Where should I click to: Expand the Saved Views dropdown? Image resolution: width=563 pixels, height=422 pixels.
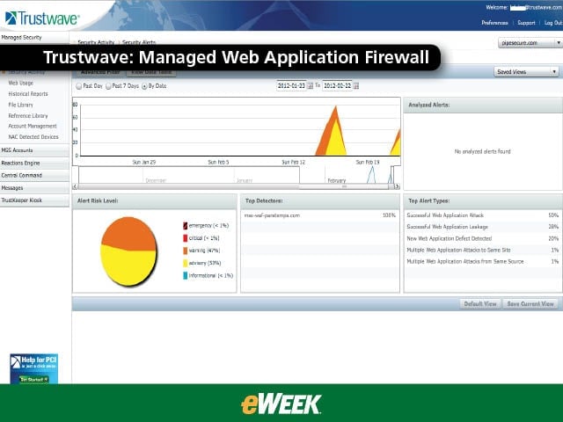[526, 72]
